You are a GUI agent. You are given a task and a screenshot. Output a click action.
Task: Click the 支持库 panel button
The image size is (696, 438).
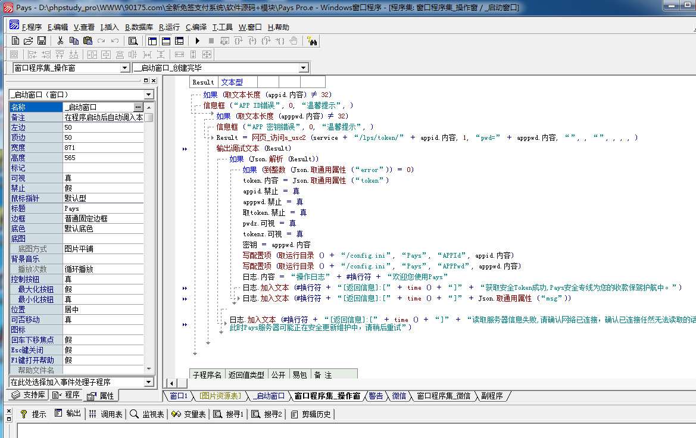click(29, 395)
